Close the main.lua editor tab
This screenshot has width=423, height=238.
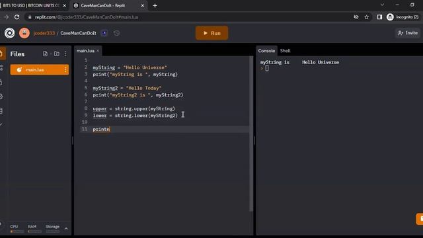tap(98, 51)
